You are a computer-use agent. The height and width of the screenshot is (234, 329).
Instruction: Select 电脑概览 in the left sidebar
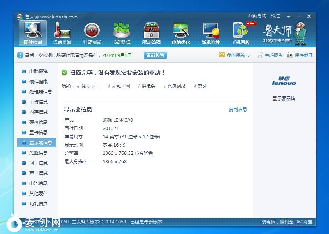[x=38, y=72]
